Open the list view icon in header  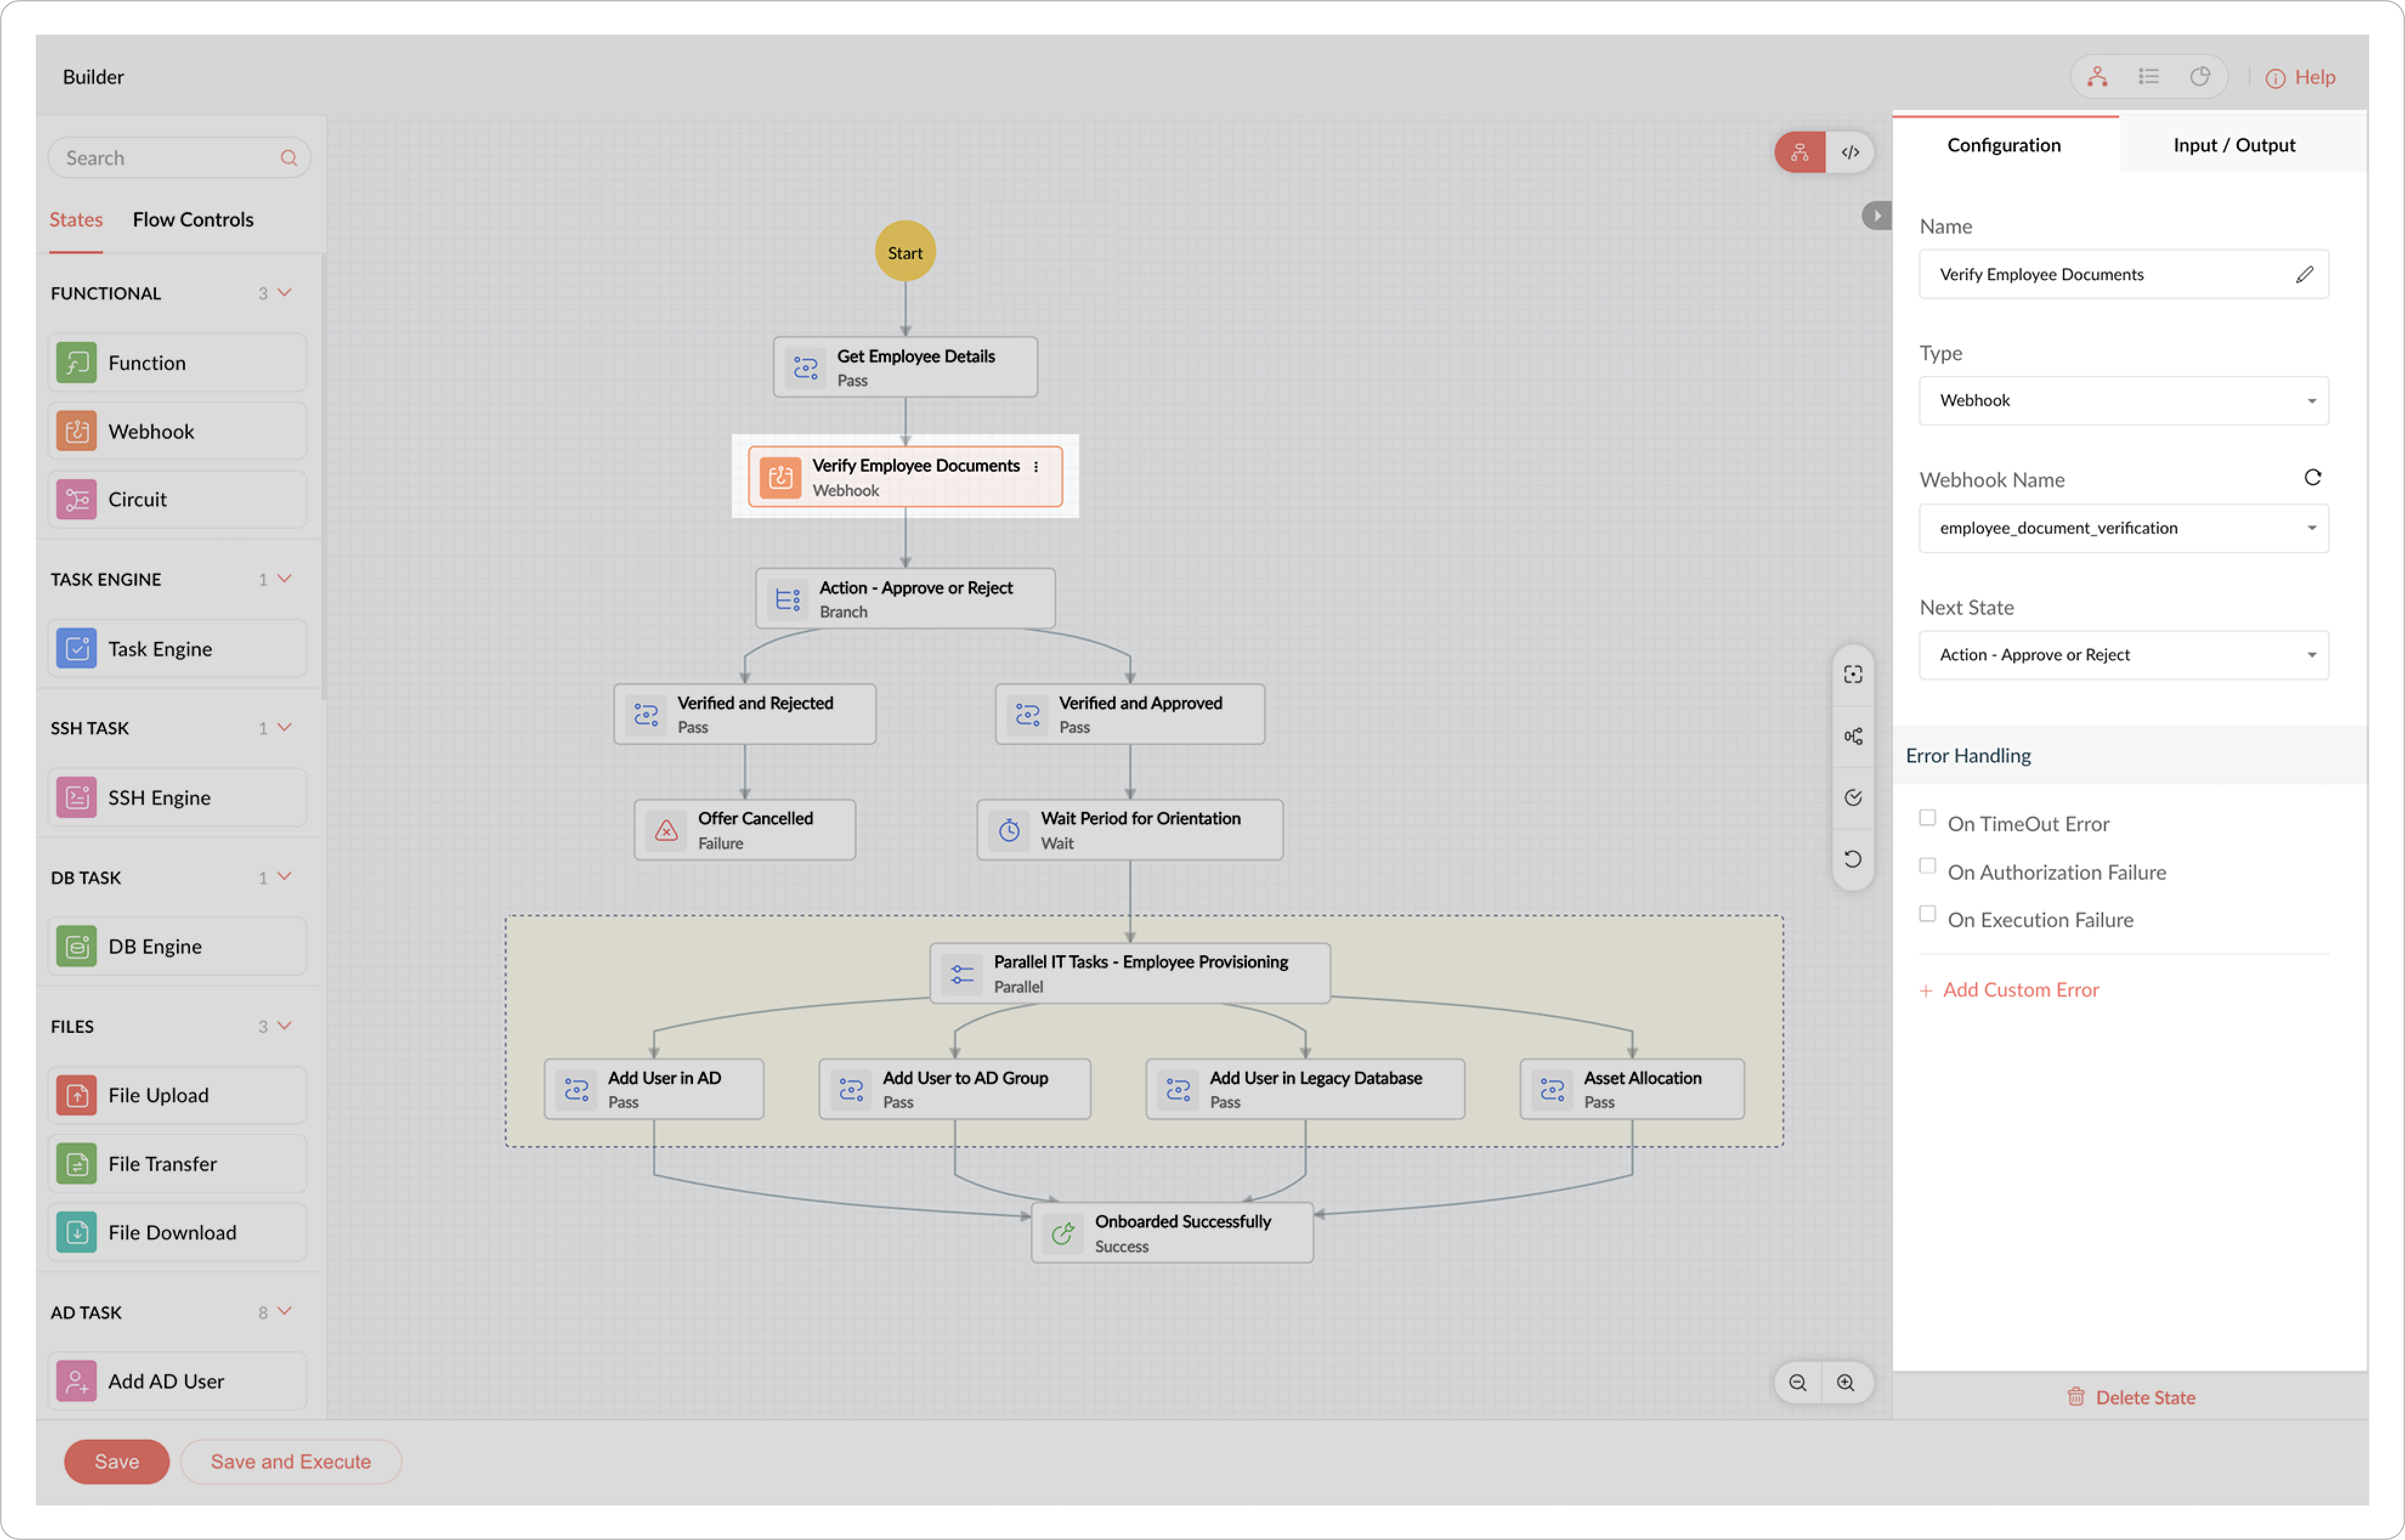pyautogui.click(x=2148, y=77)
